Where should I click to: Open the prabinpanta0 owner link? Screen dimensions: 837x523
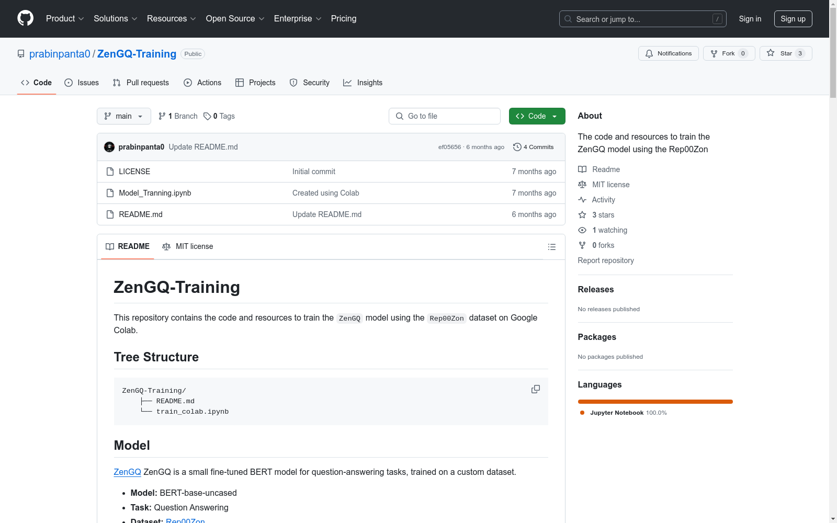pyautogui.click(x=60, y=54)
